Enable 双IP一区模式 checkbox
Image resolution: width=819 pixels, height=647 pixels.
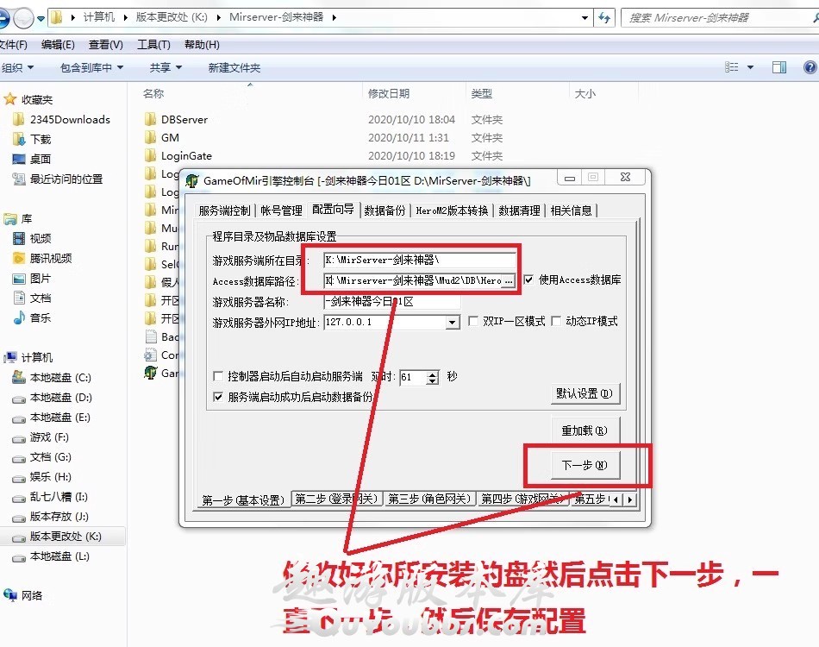[x=473, y=322]
